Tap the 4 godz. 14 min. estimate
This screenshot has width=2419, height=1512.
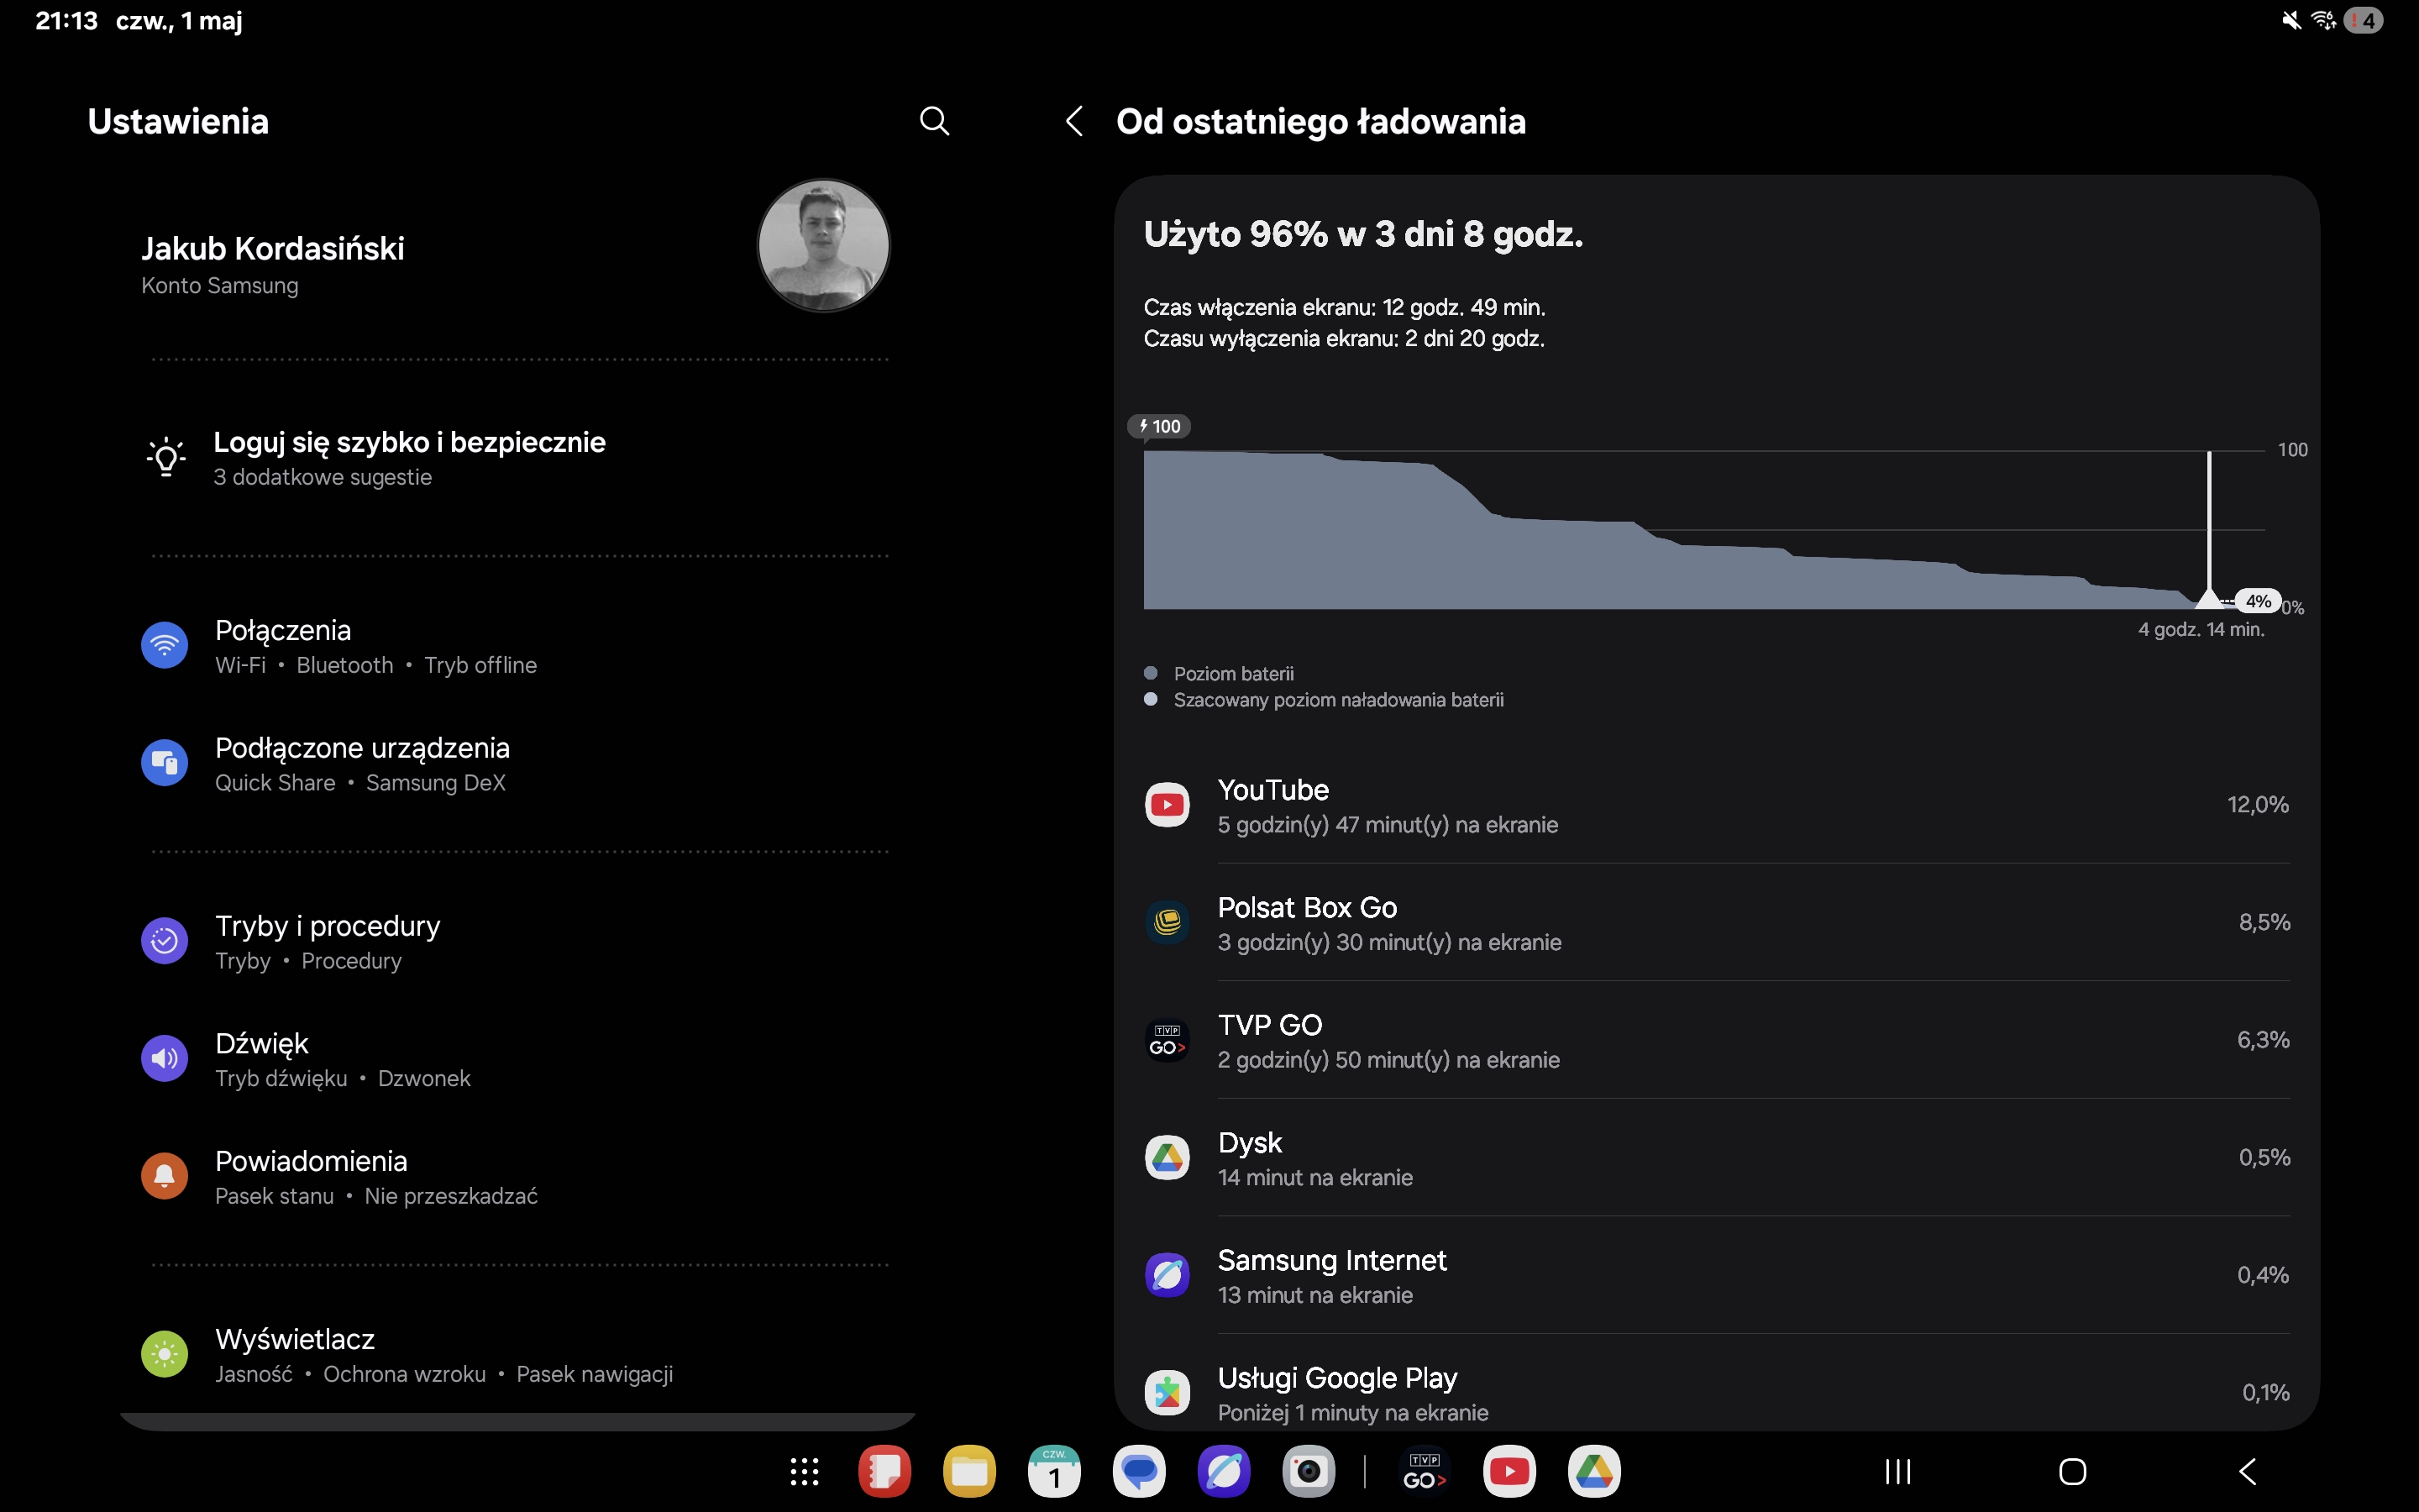click(x=2201, y=630)
